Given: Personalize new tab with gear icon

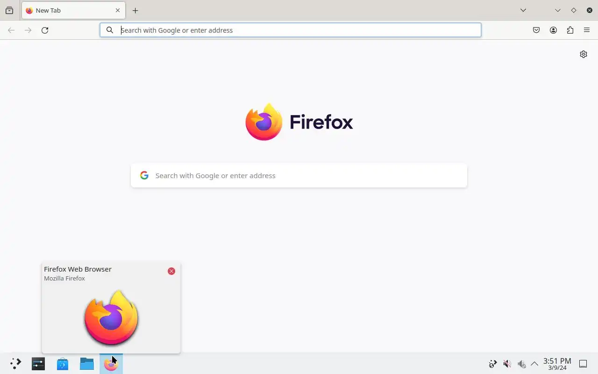Looking at the screenshot, I should [x=584, y=54].
